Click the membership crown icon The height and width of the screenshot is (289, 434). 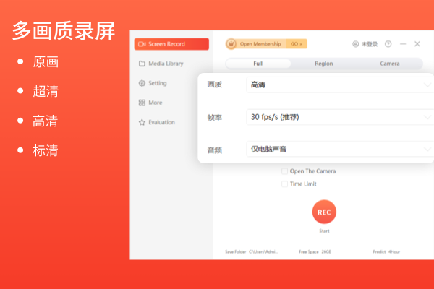click(x=231, y=43)
